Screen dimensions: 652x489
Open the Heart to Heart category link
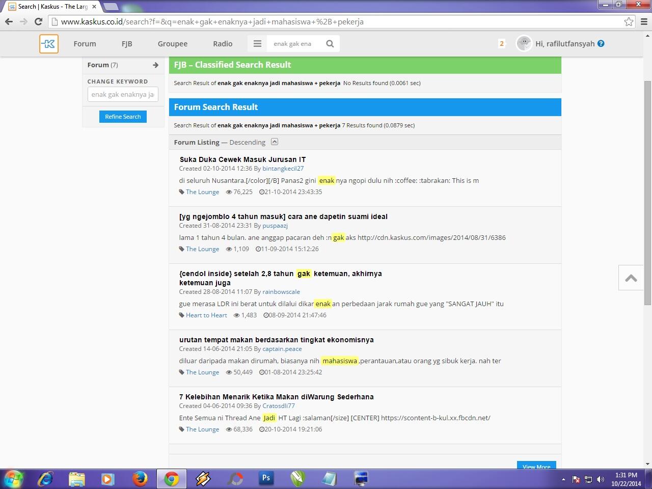point(206,315)
